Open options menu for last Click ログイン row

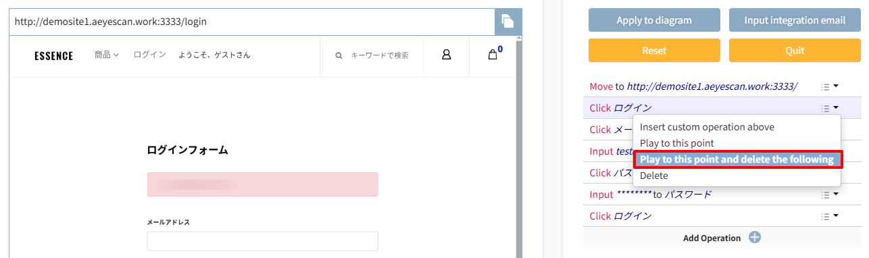click(x=829, y=216)
